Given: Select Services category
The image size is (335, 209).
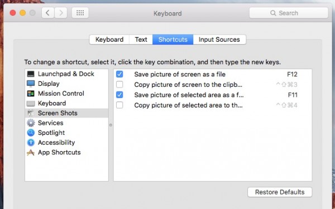Looking at the screenshot, I should click(x=66, y=123).
